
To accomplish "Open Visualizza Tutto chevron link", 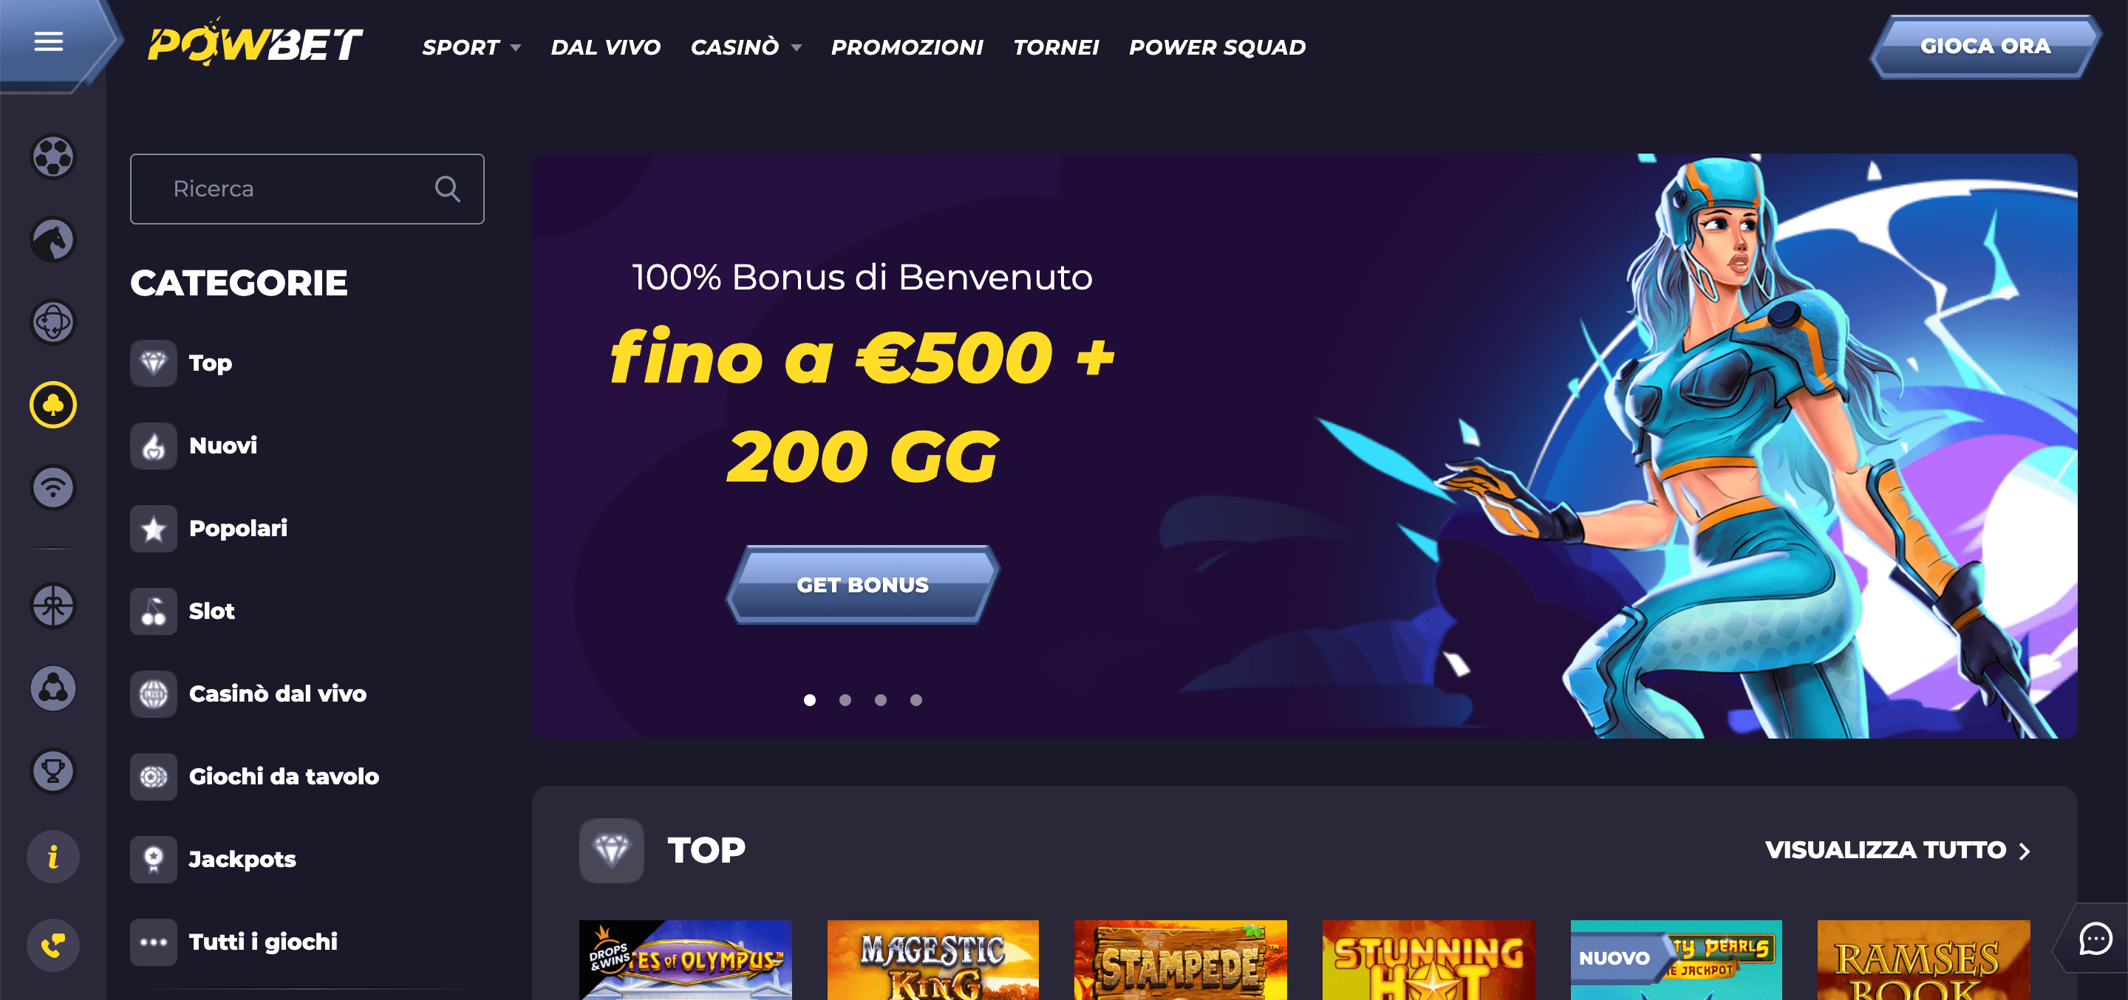I will (1897, 850).
